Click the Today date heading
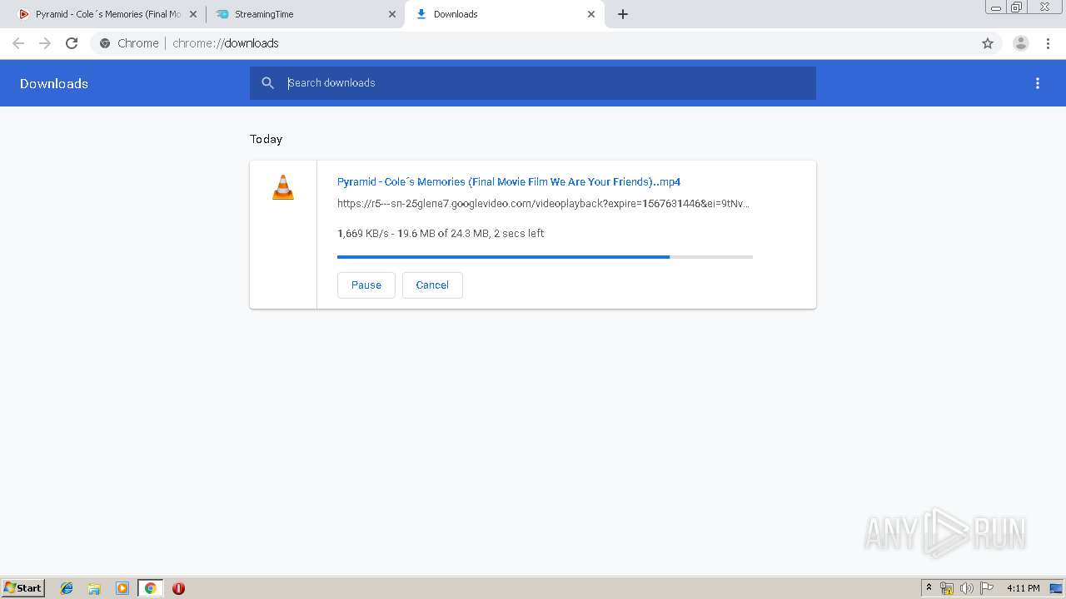 point(266,139)
